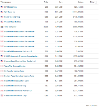Open the Orion Office Reit Inc link

point(13,22)
